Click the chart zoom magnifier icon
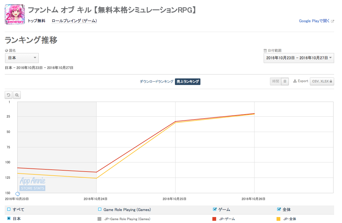The image size is (342, 223). (x=17, y=95)
